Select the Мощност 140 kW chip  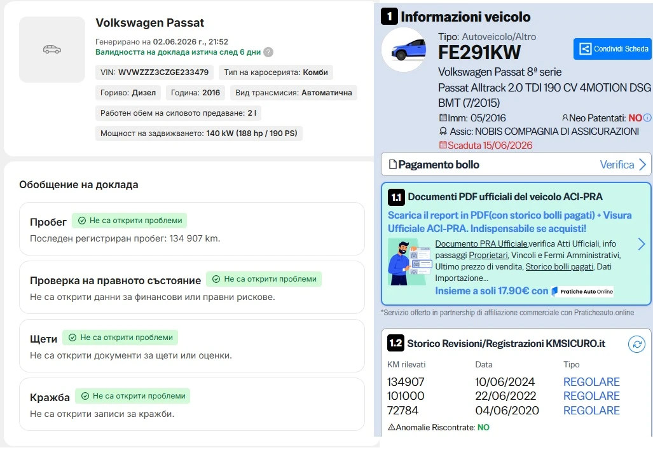(x=198, y=133)
